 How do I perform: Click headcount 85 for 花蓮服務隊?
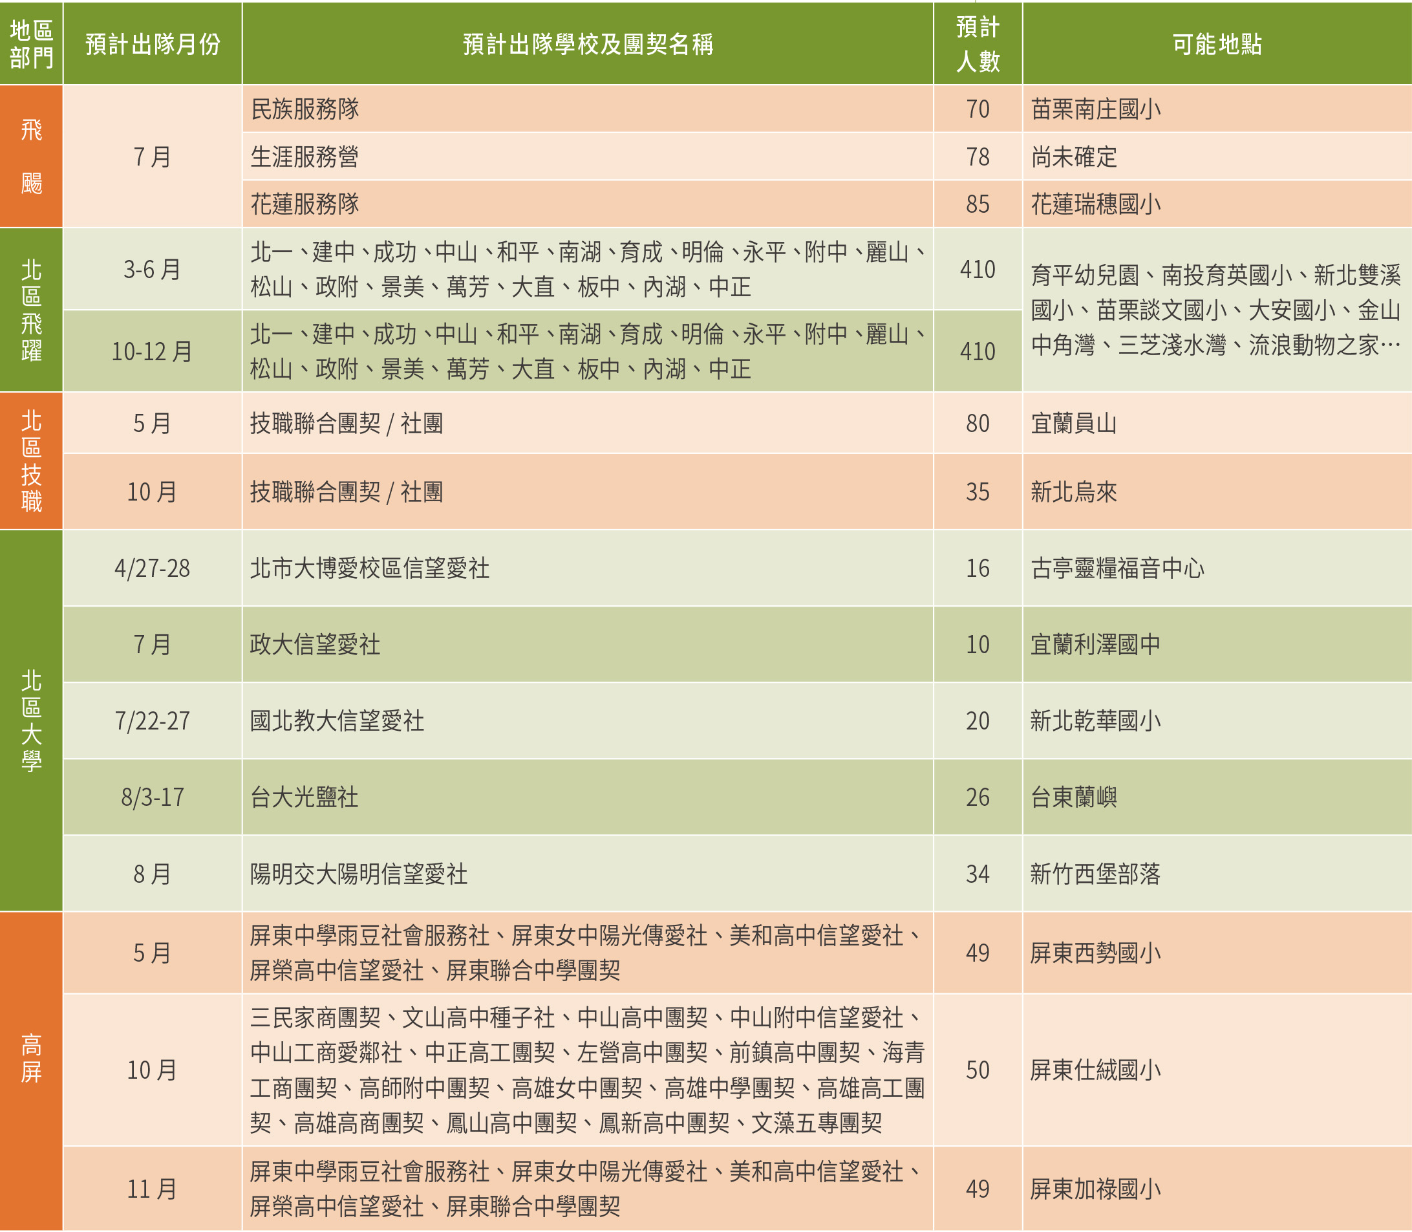[978, 204]
